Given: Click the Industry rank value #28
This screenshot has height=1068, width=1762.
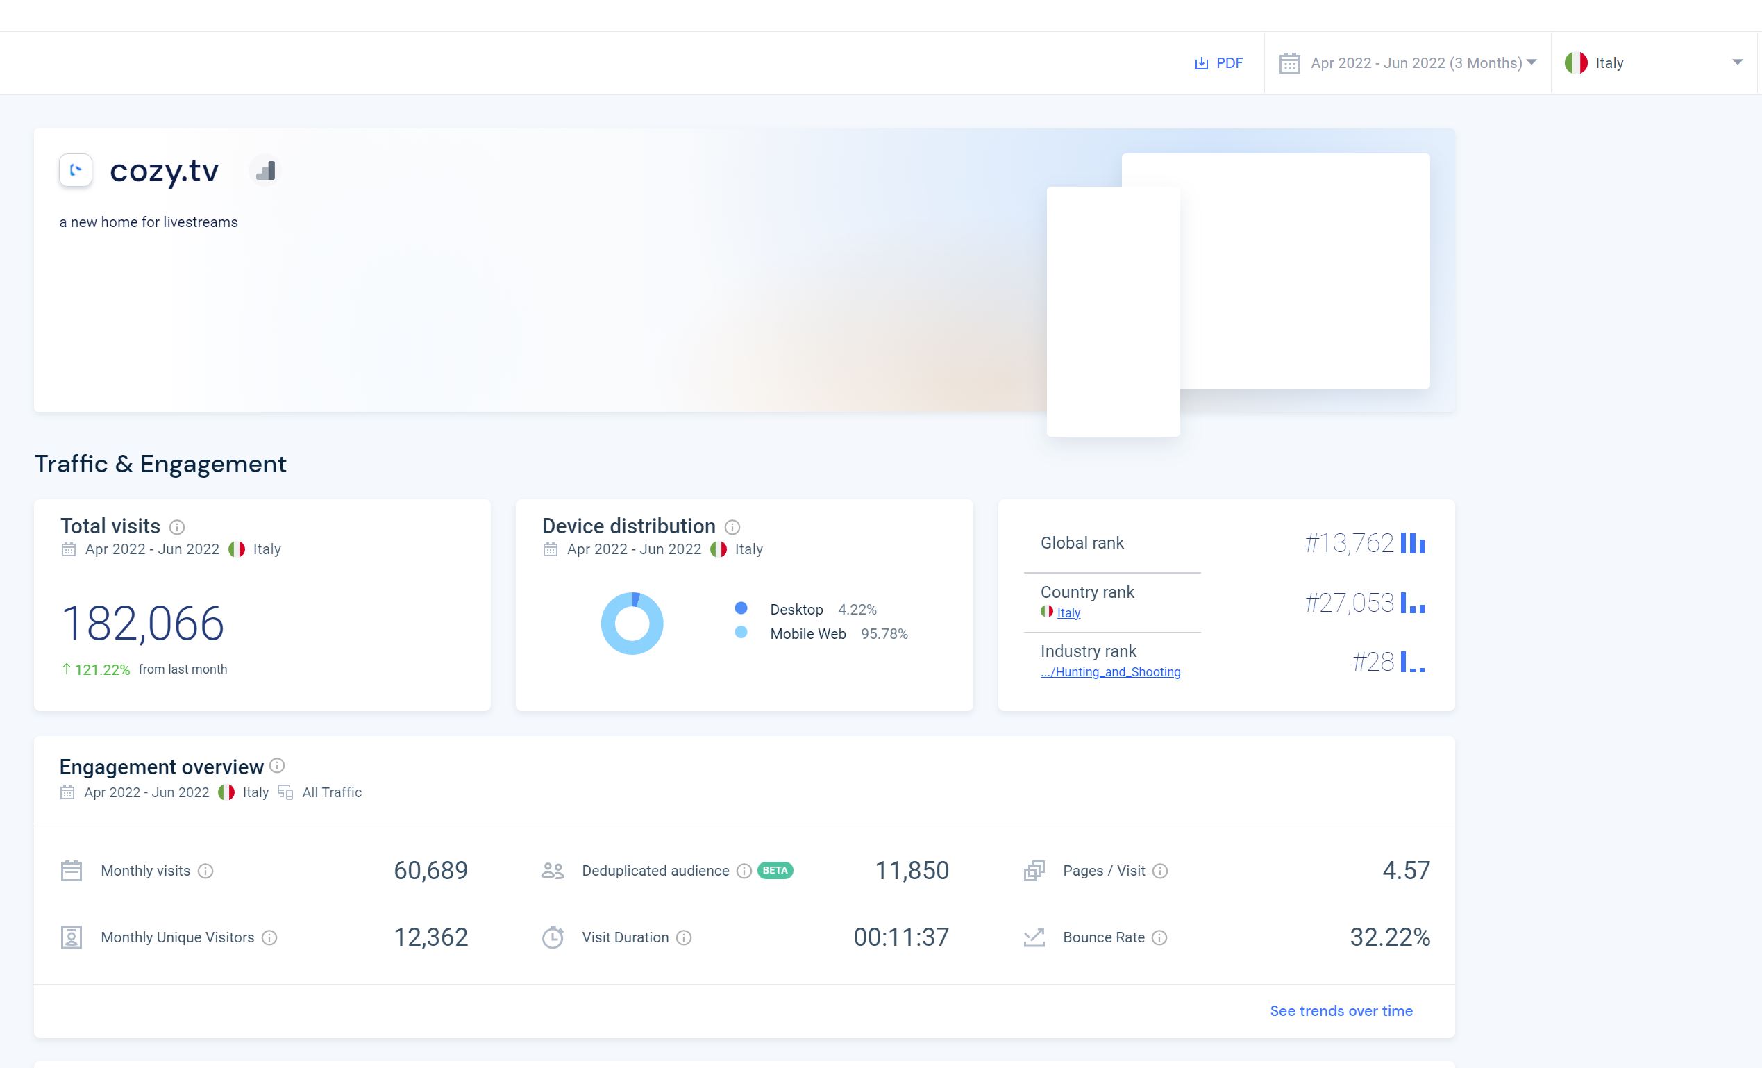Looking at the screenshot, I should click(1373, 662).
